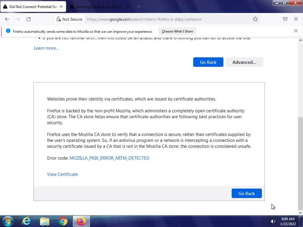
Task: Open the 'Learn more...' link
Action: click(46, 48)
